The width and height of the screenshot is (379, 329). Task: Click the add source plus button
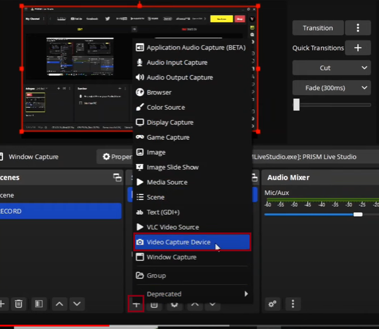135,304
